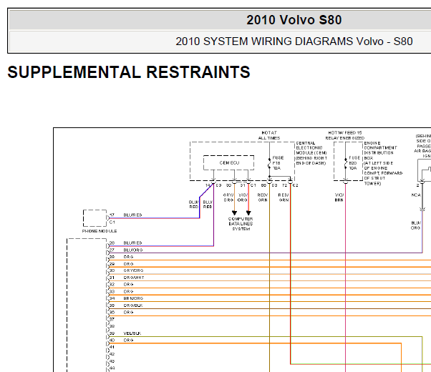Image resolution: width=431 pixels, height=372 pixels.
Task: Click CEM connector pin '14' label
Action: coord(208,185)
